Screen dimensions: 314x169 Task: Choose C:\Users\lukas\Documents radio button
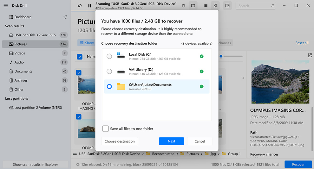click(x=109, y=86)
